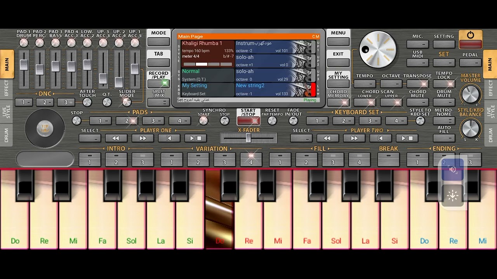The width and height of the screenshot is (497, 279).
Task: Tap the brightness overlay icon
Action: (x=453, y=196)
